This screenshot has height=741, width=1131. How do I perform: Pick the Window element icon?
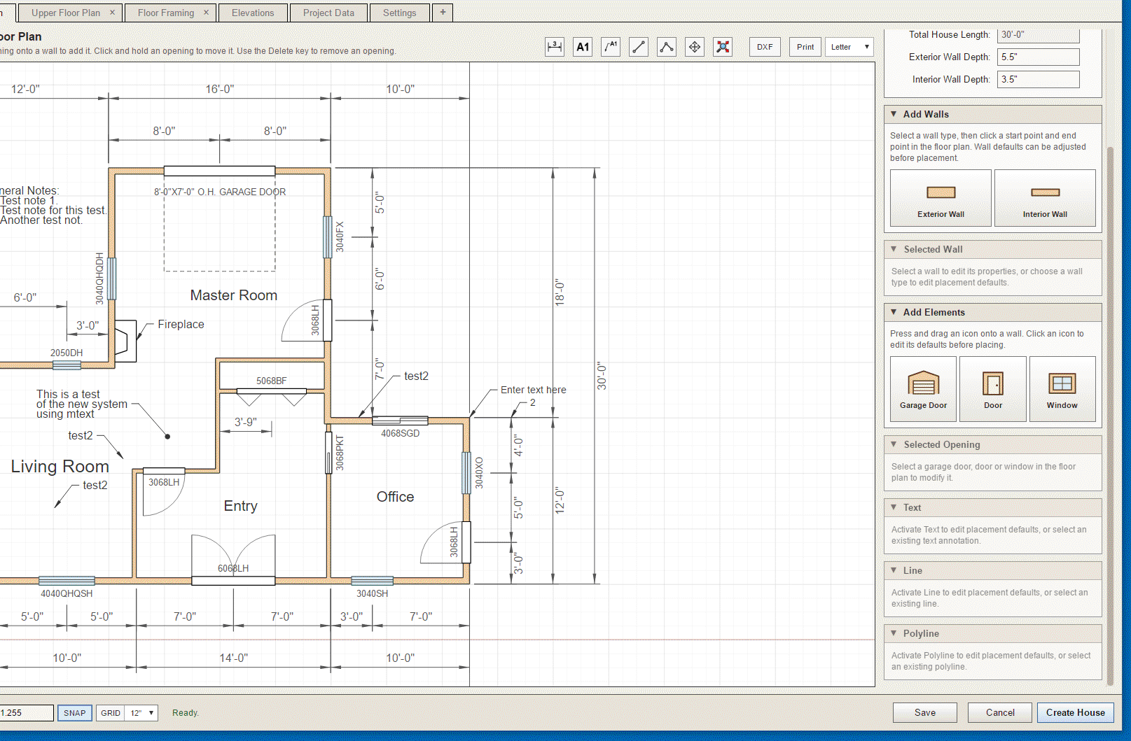coord(1062,389)
